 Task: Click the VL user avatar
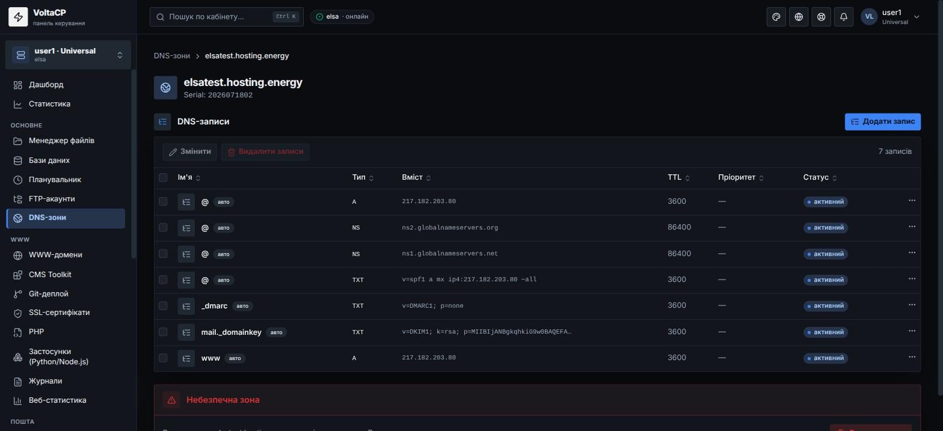(x=869, y=17)
